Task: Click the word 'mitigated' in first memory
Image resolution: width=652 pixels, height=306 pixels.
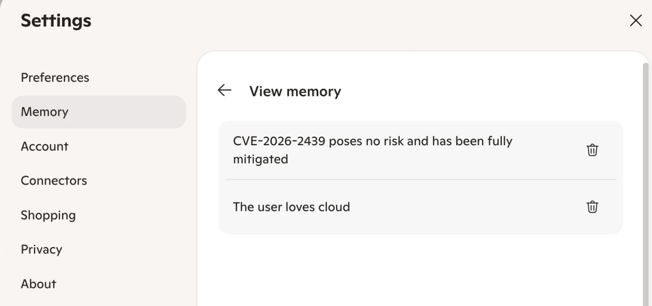Action: (260, 160)
